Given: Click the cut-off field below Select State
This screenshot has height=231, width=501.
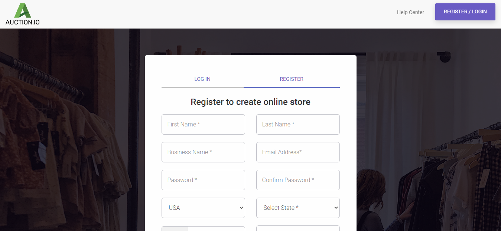Looking at the screenshot, I should (298, 228).
